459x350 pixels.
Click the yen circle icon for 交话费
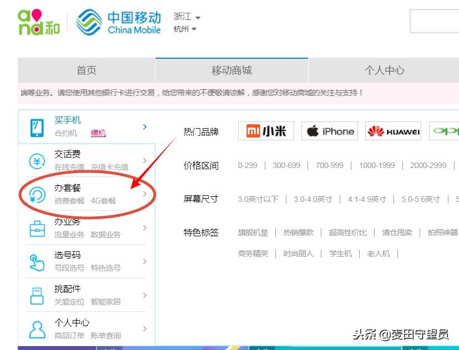[x=37, y=161]
